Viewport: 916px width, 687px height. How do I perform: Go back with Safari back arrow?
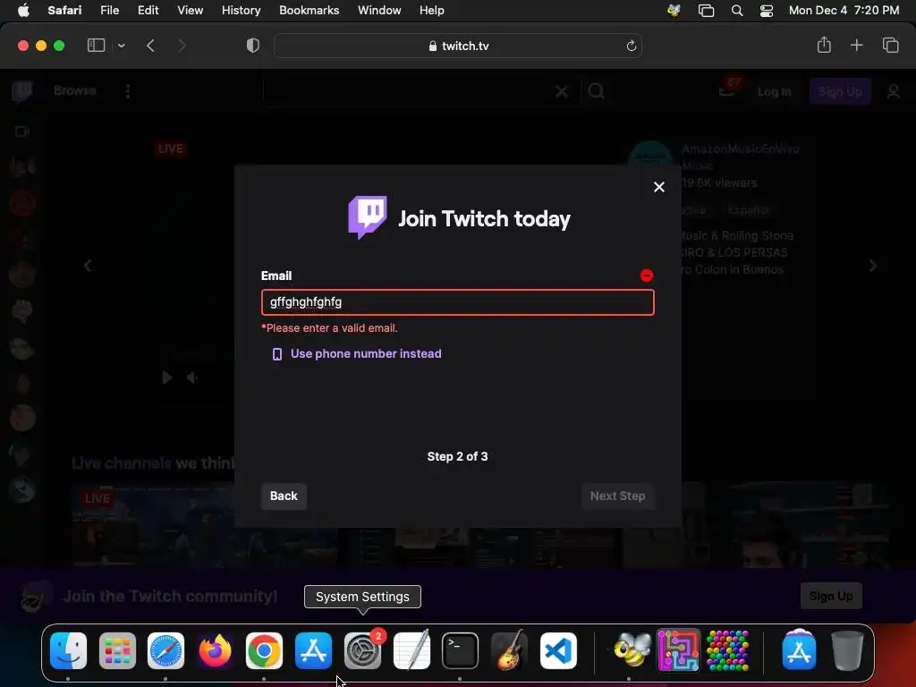click(x=150, y=46)
